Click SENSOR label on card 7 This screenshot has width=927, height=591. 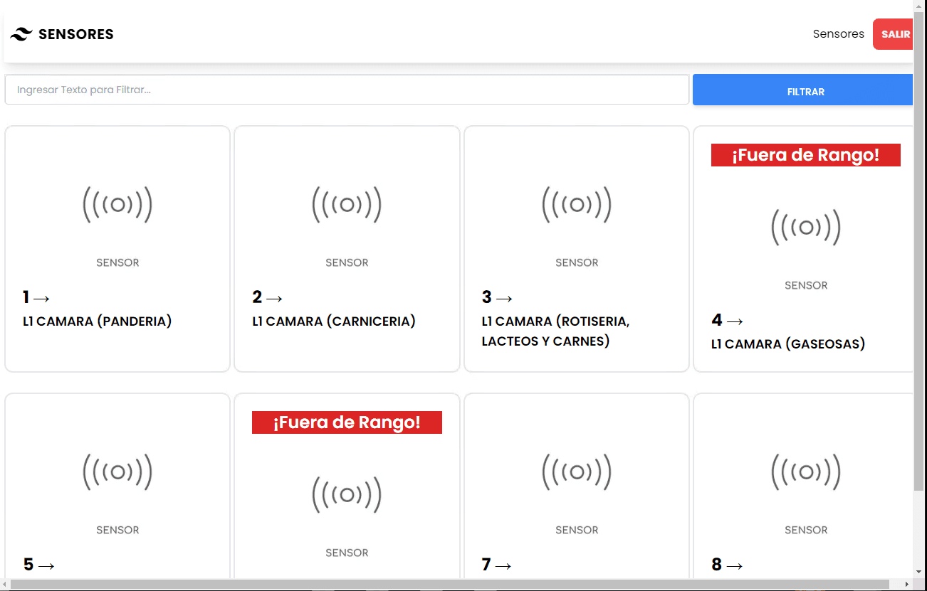click(577, 530)
